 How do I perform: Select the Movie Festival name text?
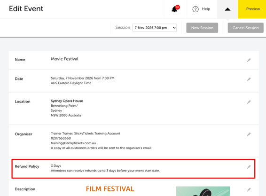click(64, 59)
